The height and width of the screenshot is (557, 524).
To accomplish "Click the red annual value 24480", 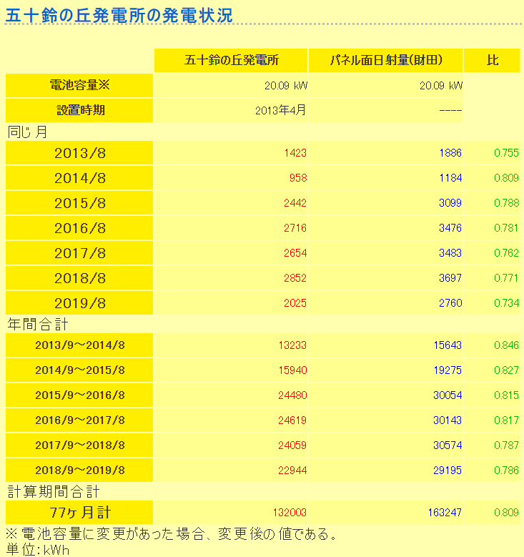I will pyautogui.click(x=292, y=395).
